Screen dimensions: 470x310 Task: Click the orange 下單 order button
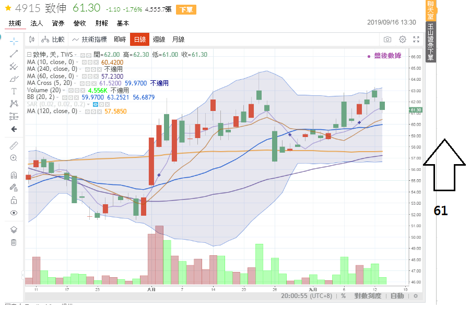(186, 9)
